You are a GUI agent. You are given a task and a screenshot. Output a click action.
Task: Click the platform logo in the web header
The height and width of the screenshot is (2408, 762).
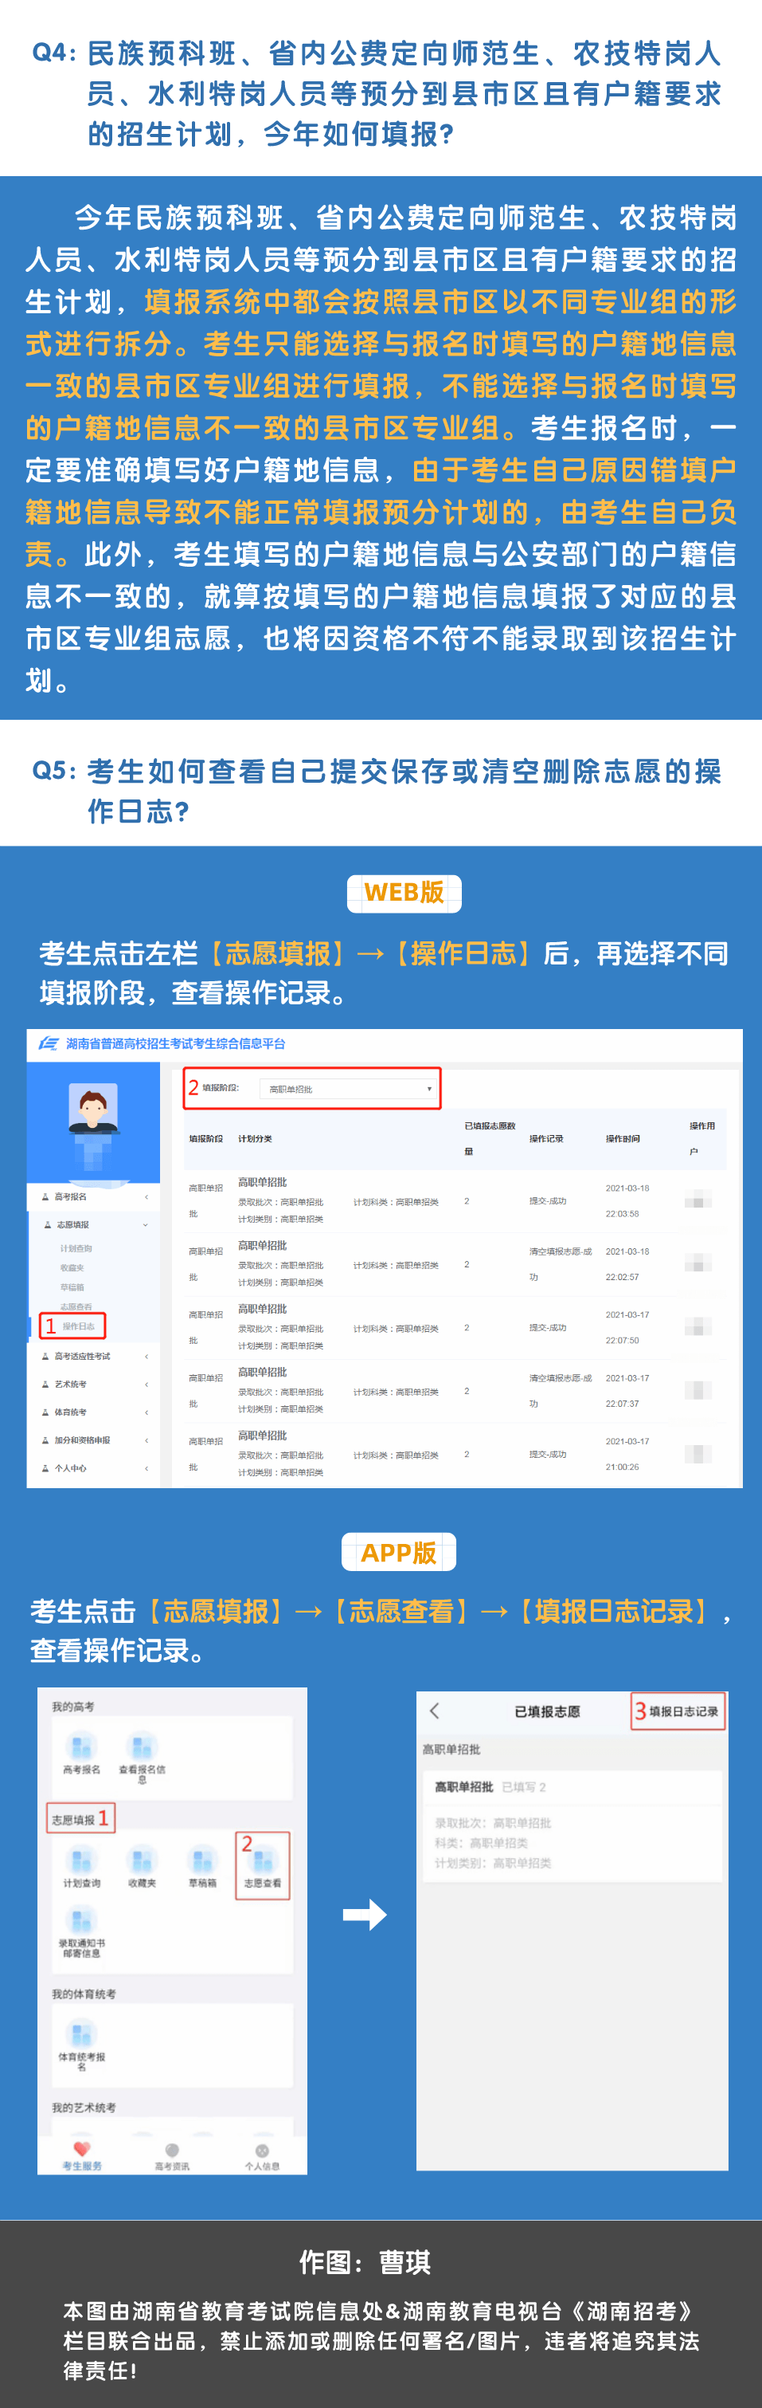point(49,1043)
